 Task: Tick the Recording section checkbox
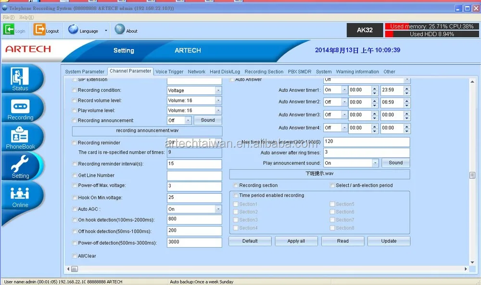click(236, 185)
